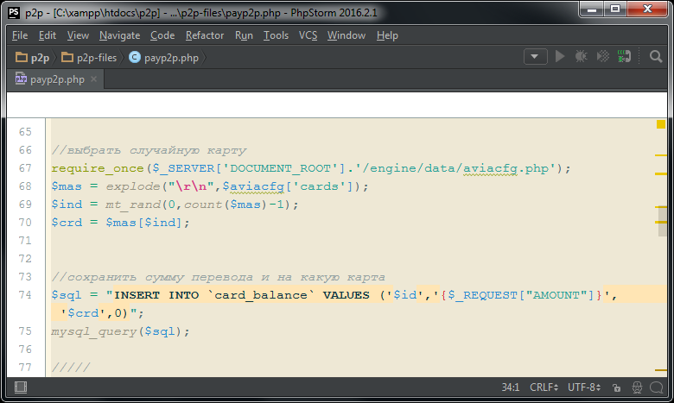Click the comment text on line 66
Image resolution: width=674 pixels, height=403 pixels.
[149, 150]
